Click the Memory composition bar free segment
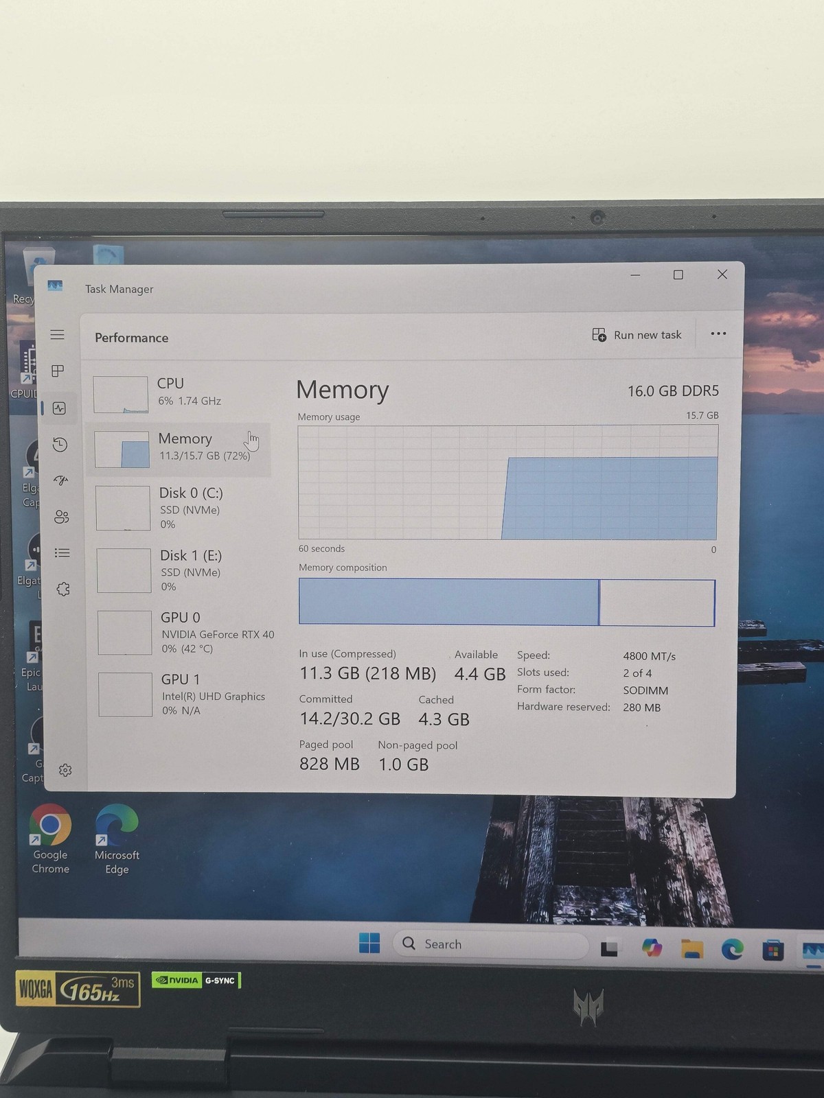The width and height of the screenshot is (824, 1098). [x=657, y=603]
